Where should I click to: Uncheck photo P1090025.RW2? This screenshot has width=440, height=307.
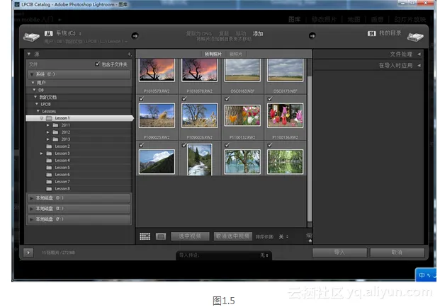pos(142,98)
